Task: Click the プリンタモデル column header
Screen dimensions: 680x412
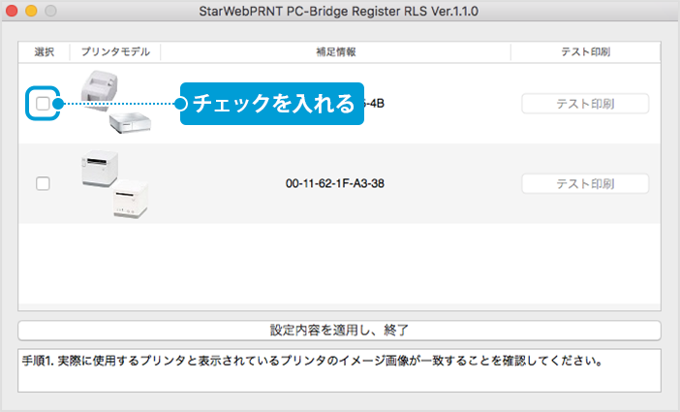Action: [x=115, y=52]
